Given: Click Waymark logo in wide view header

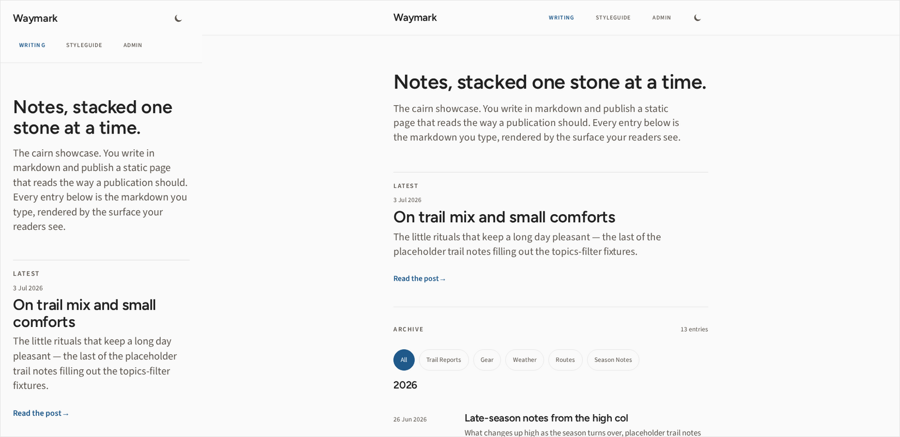Looking at the screenshot, I should [x=415, y=18].
